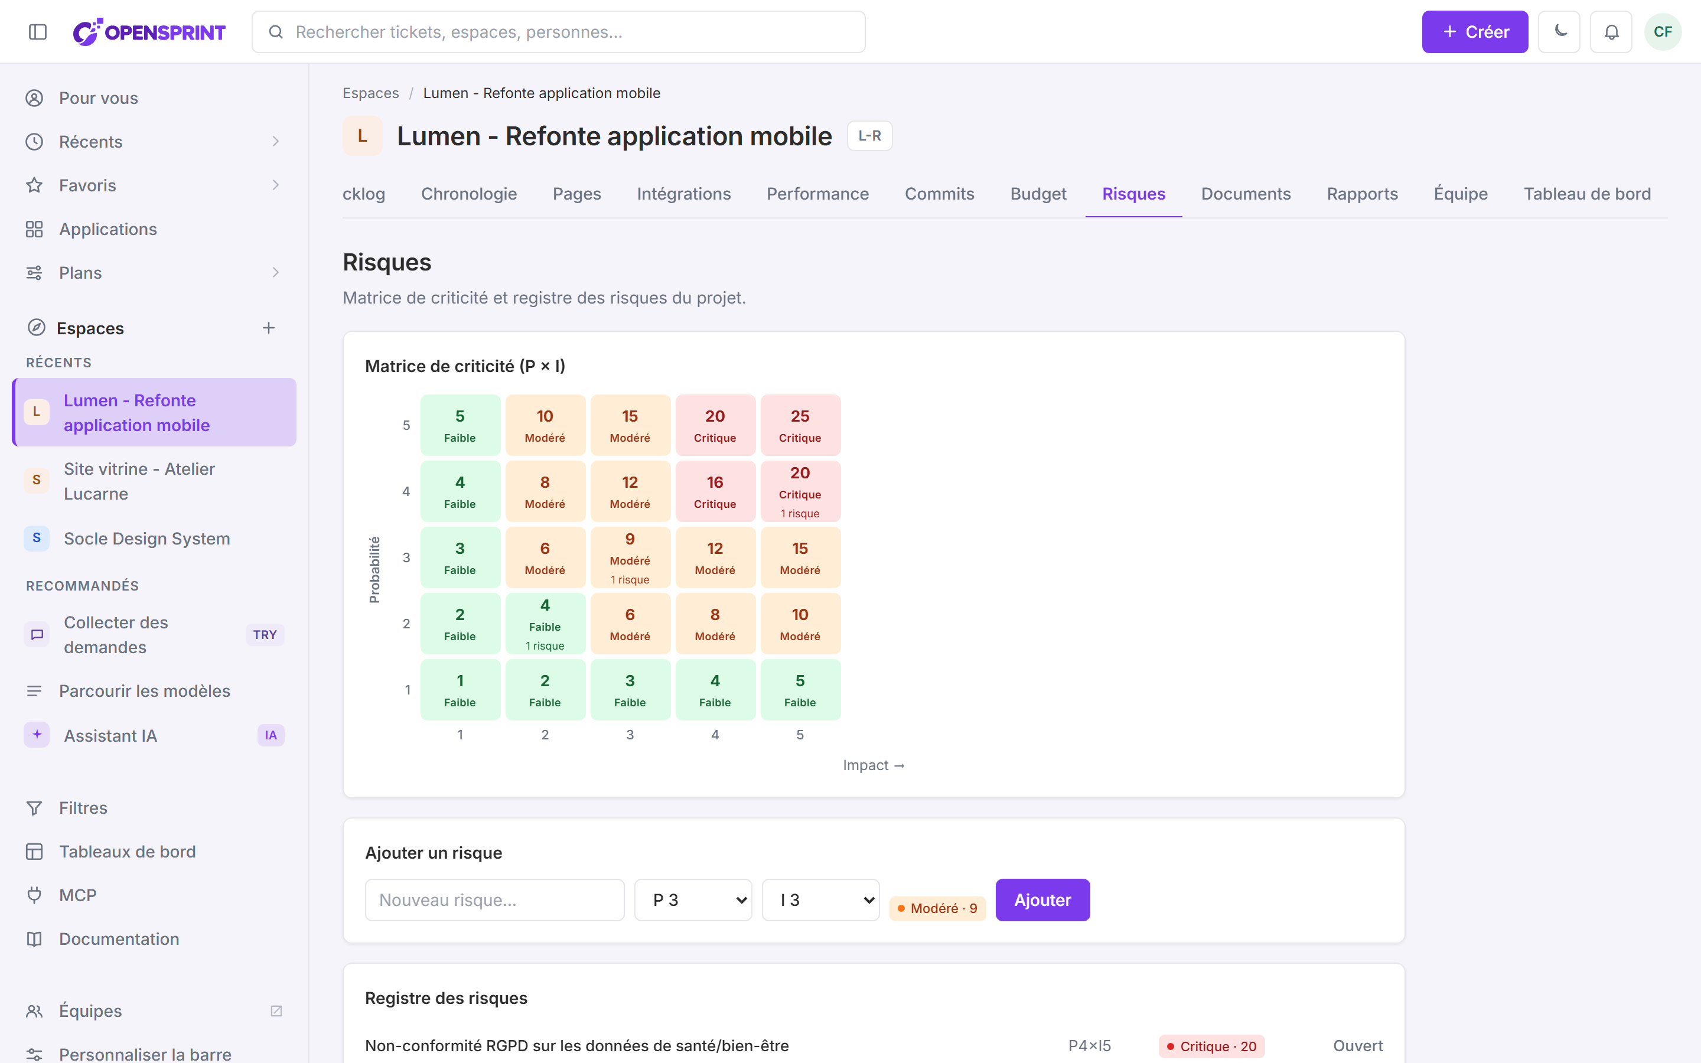
Task: Open the I 3 impact dropdown
Action: (821, 900)
